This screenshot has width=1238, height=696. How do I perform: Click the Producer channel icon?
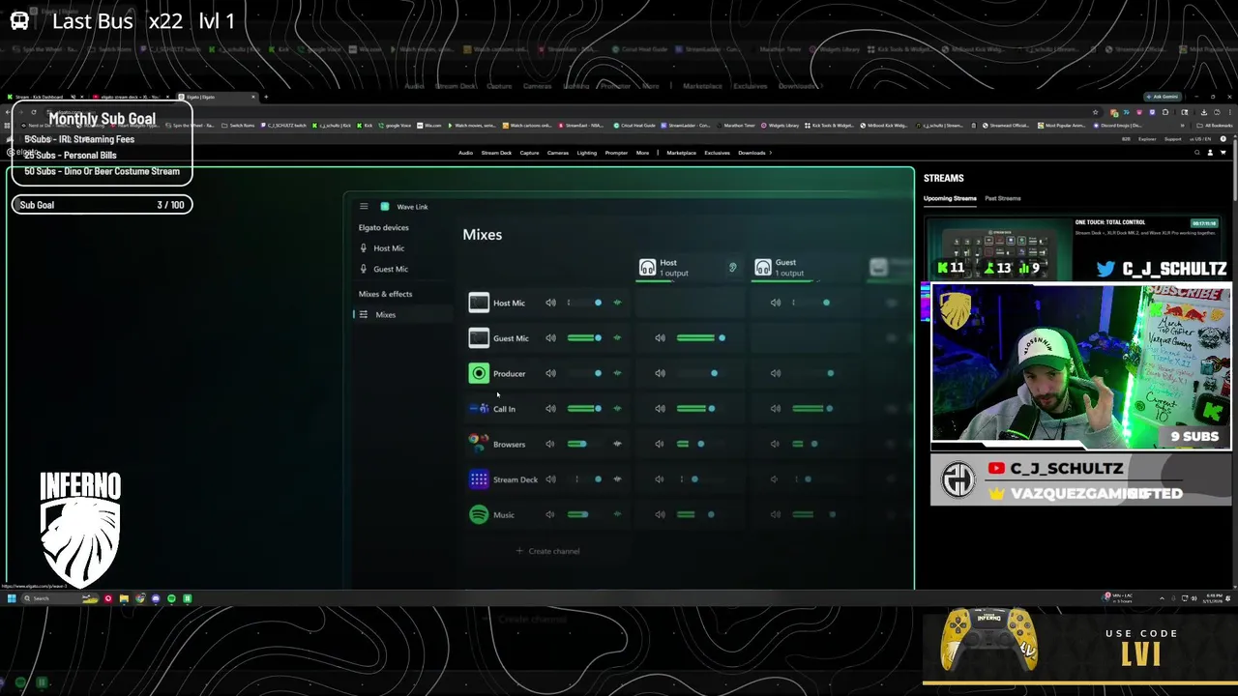(479, 373)
